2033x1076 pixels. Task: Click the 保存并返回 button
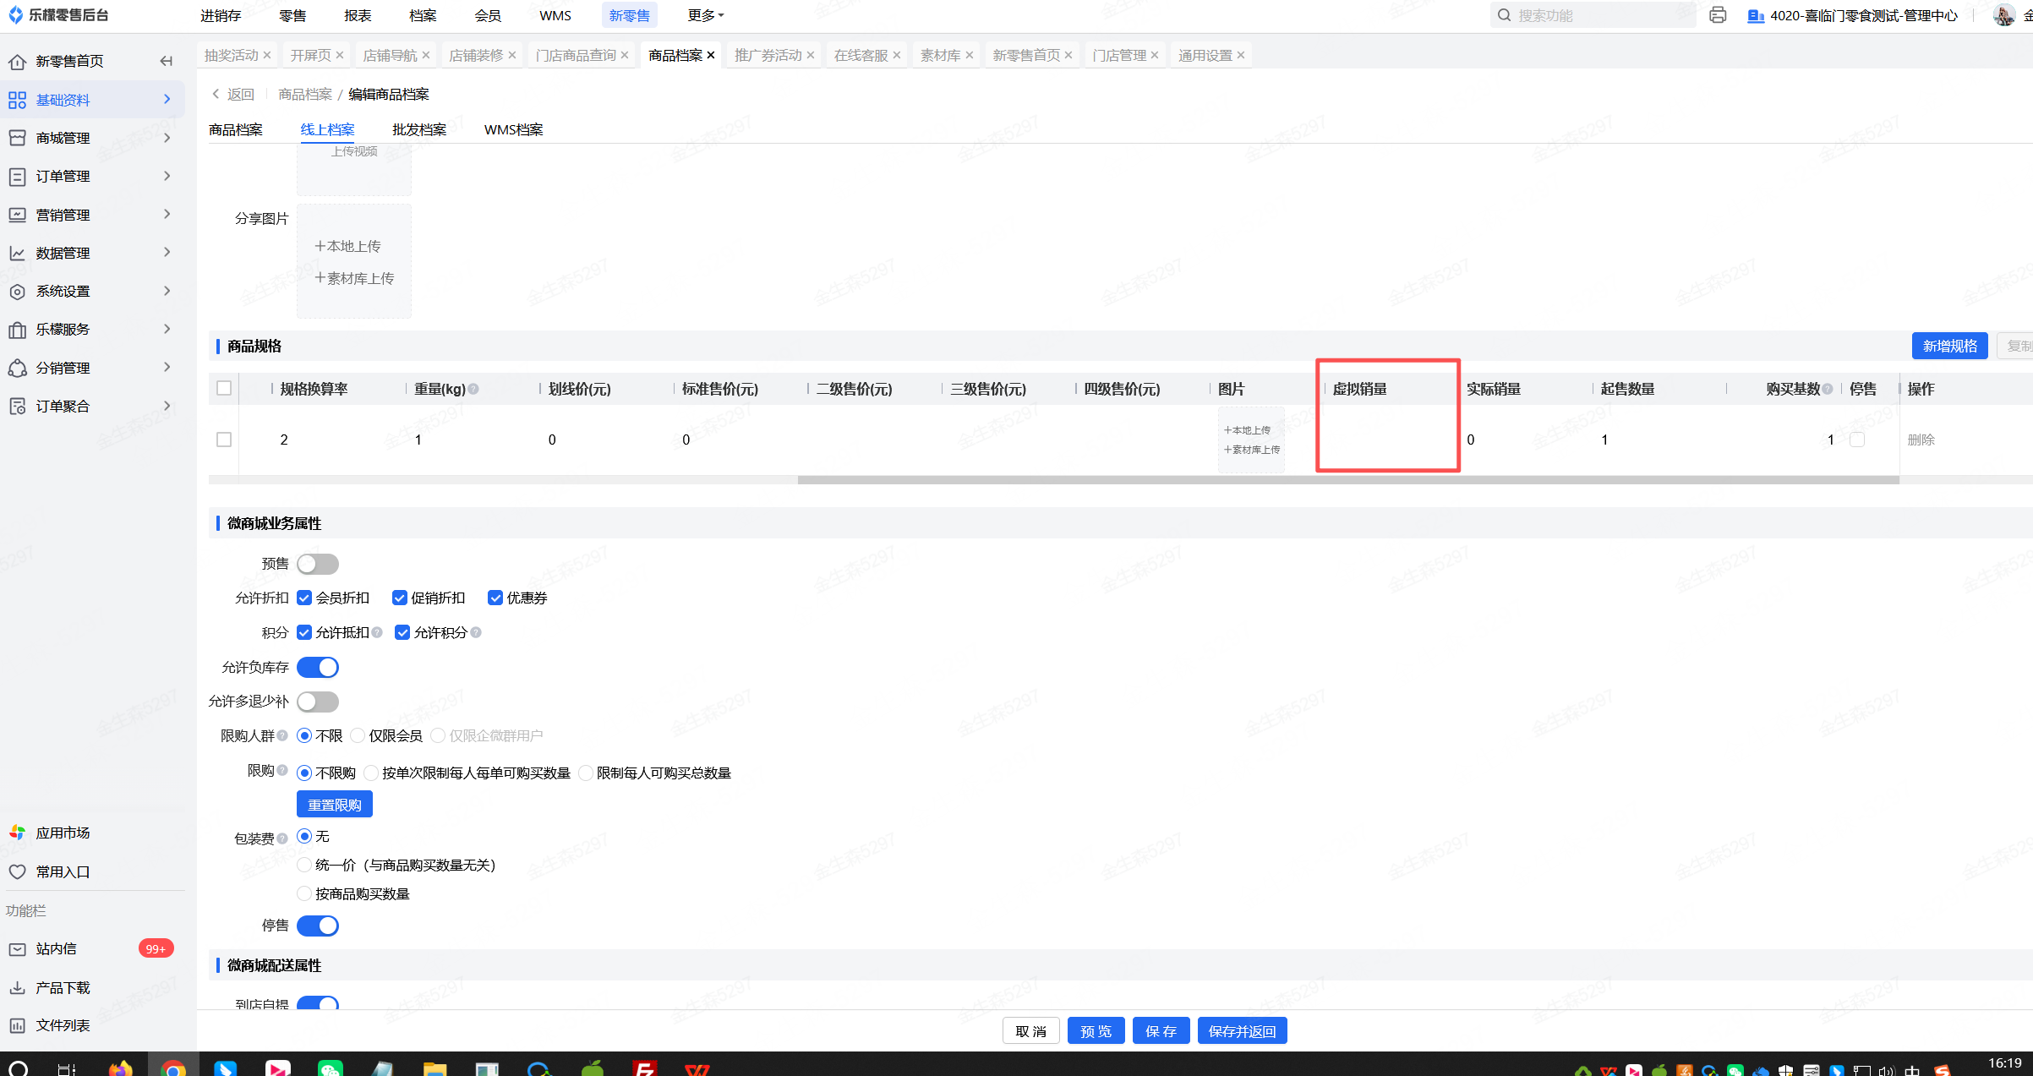pos(1242,1031)
